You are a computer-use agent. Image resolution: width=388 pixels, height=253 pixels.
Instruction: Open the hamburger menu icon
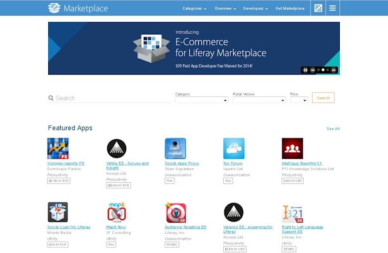[x=333, y=8]
